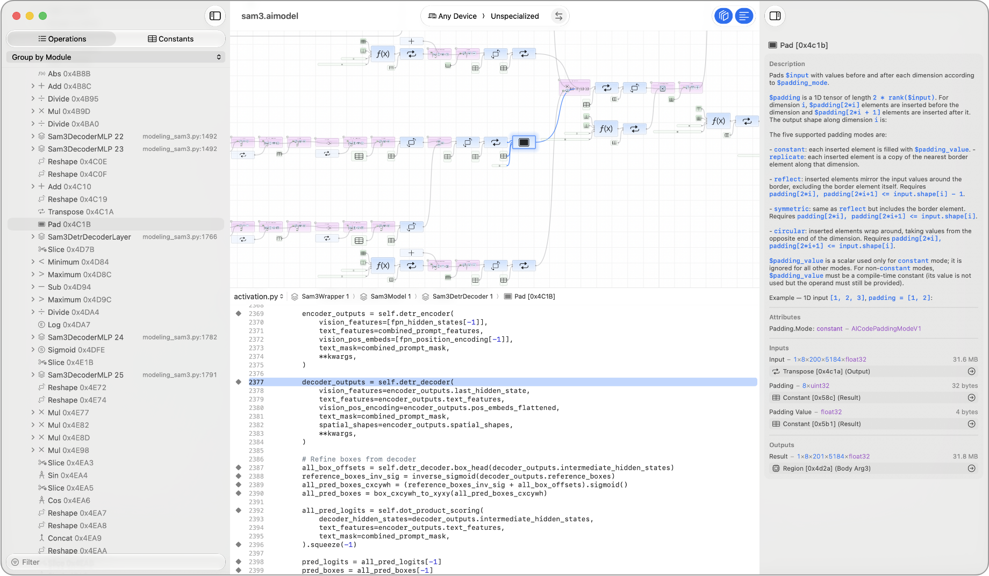989x576 pixels.
Task: Expand Sam3DecoderMLP 22 module
Action: click(x=33, y=136)
